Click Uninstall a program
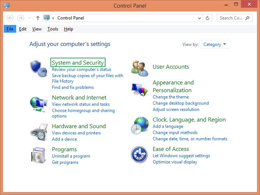 (71, 156)
